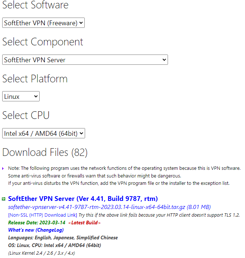245x258 pixels.
Task: Click the Select CPU heading
Action: coord(26,115)
